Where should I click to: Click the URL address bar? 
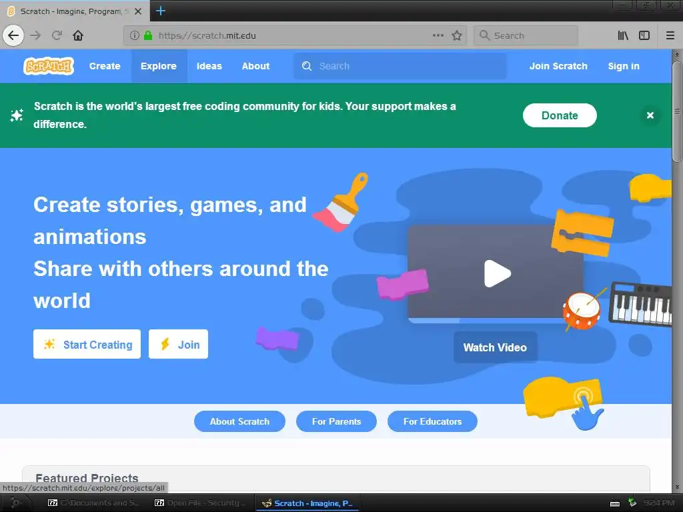click(x=294, y=35)
